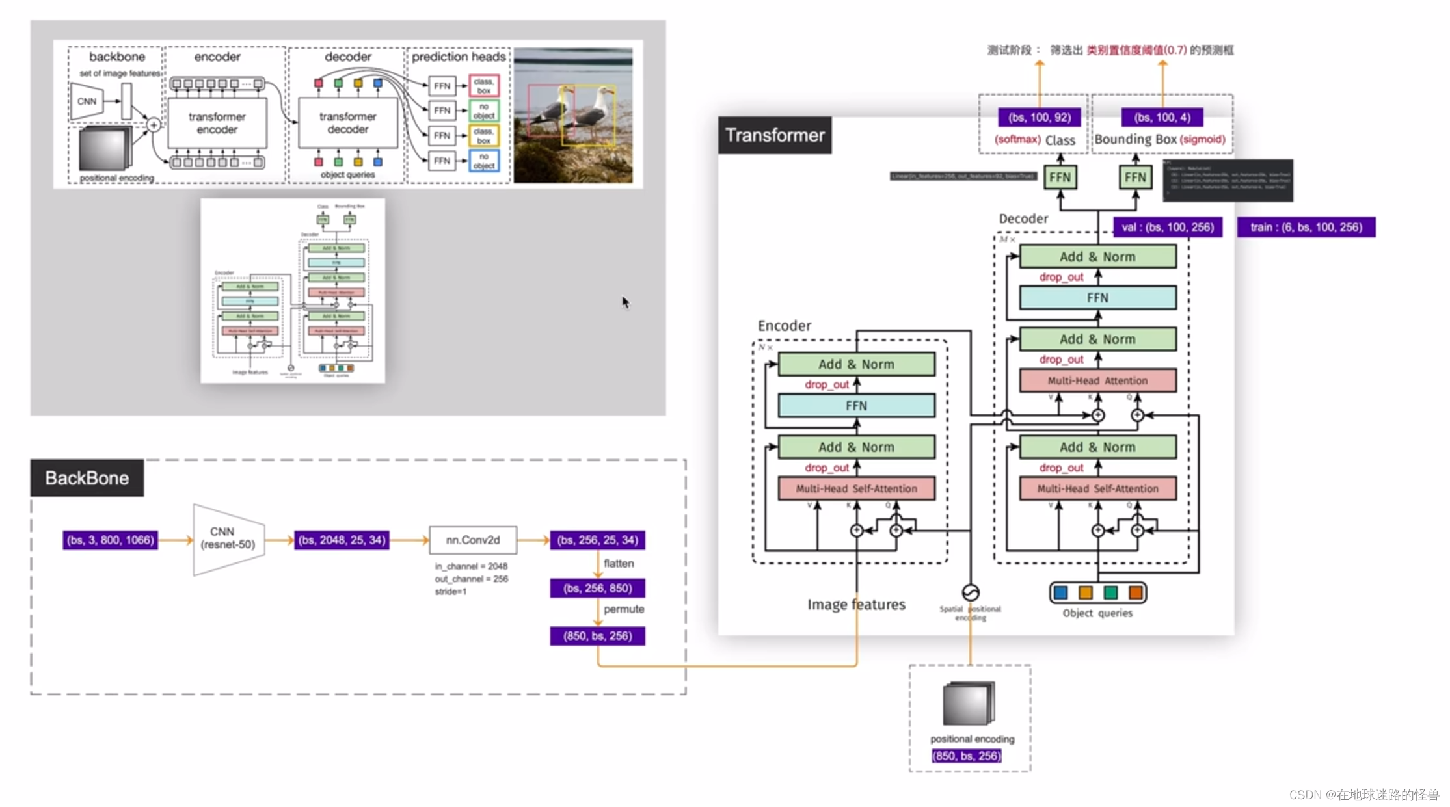Viewport: 1450px width, 807px height.
Task: Click the Object queries label under colored squares
Action: 1097,613
